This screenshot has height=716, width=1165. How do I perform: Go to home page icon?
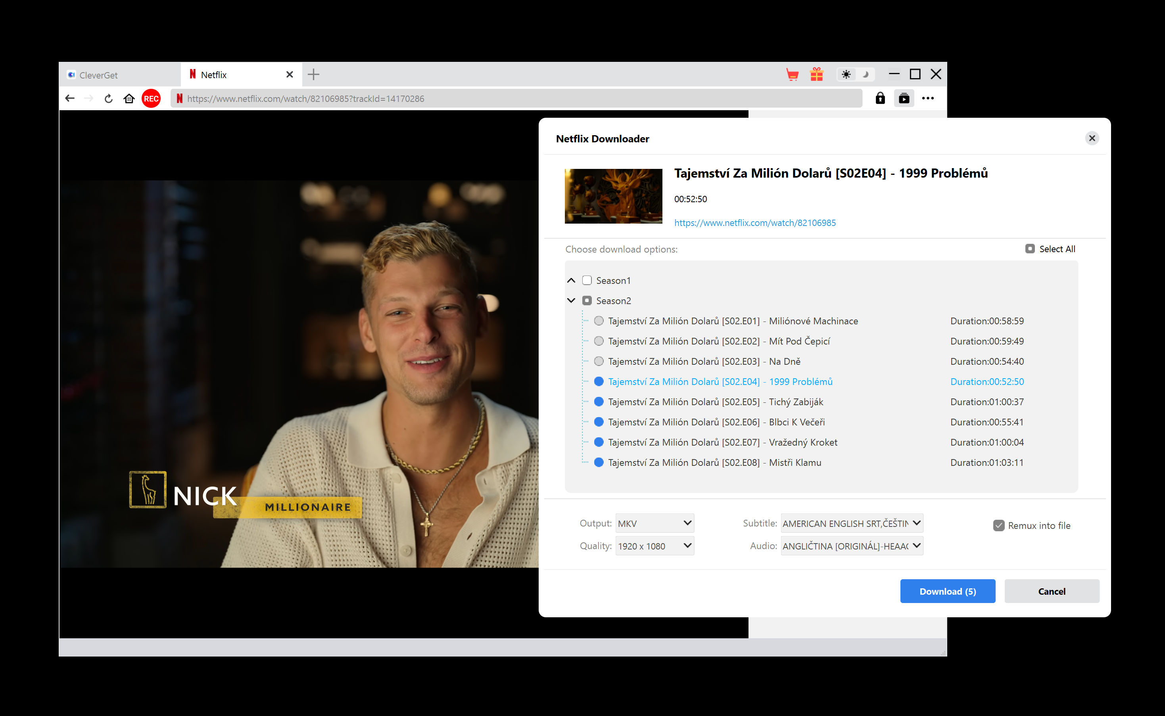129,98
